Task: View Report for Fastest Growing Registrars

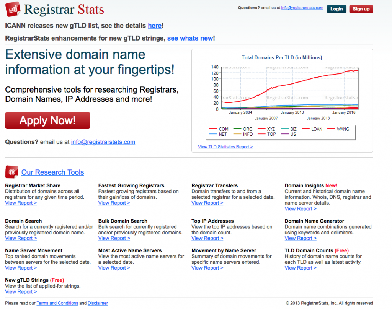Action: click(114, 203)
